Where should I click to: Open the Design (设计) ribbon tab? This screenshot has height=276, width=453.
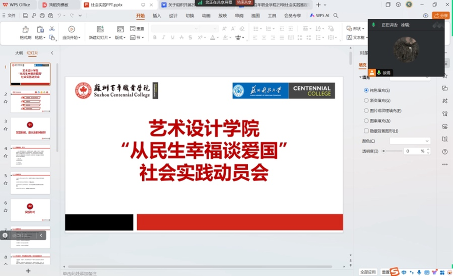[x=173, y=16]
